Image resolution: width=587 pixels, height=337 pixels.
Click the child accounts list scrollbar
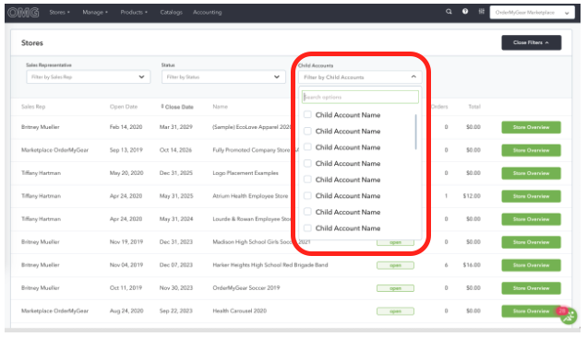pos(415,132)
